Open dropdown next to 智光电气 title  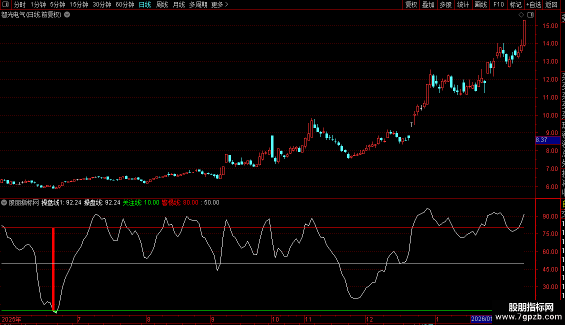pos(67,15)
